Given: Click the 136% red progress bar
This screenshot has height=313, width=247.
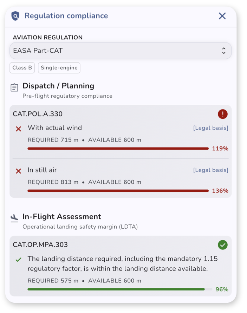Looking at the screenshot, I should [x=118, y=191].
